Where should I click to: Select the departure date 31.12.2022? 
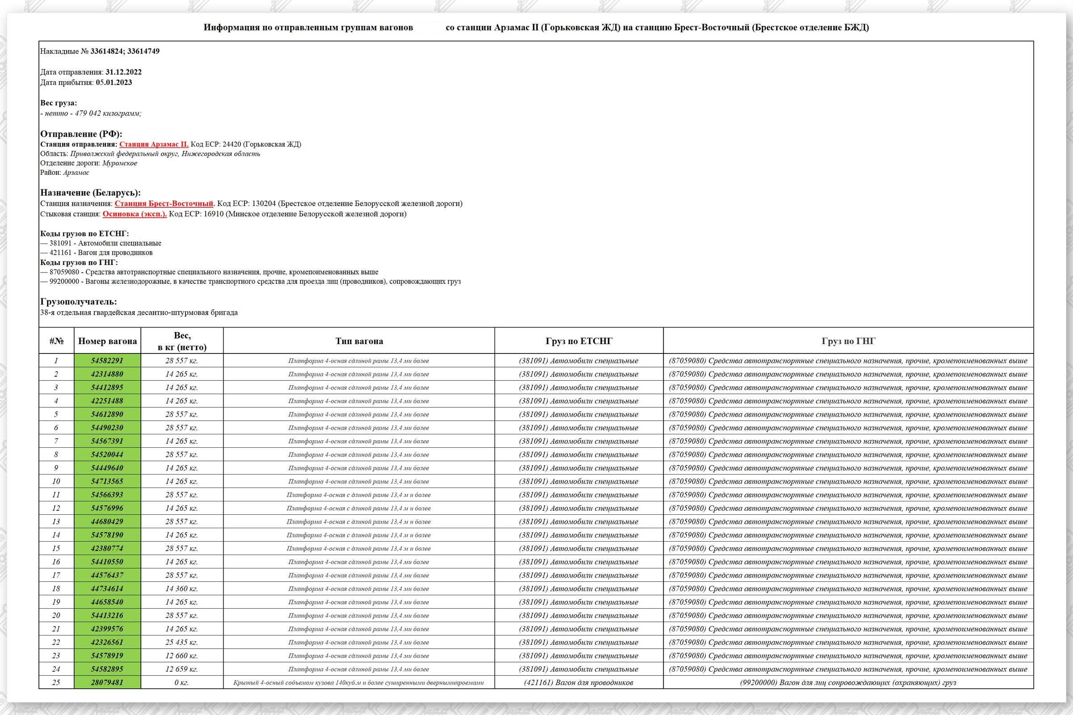coord(123,72)
